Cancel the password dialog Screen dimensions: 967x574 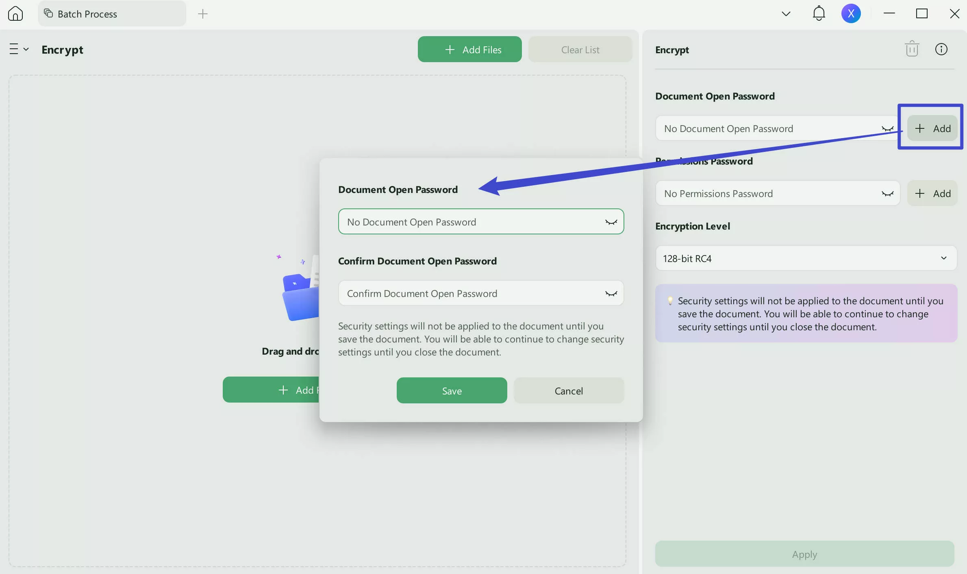point(568,391)
